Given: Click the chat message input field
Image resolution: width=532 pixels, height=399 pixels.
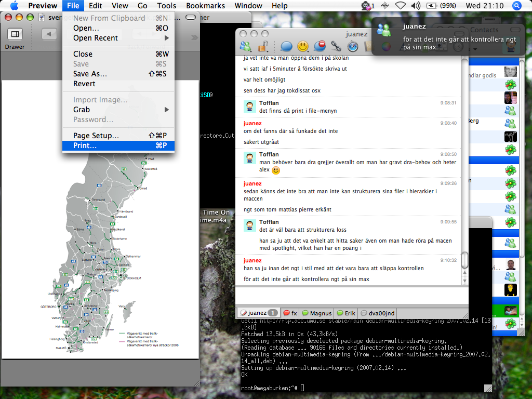Looking at the screenshot, I should (352, 295).
